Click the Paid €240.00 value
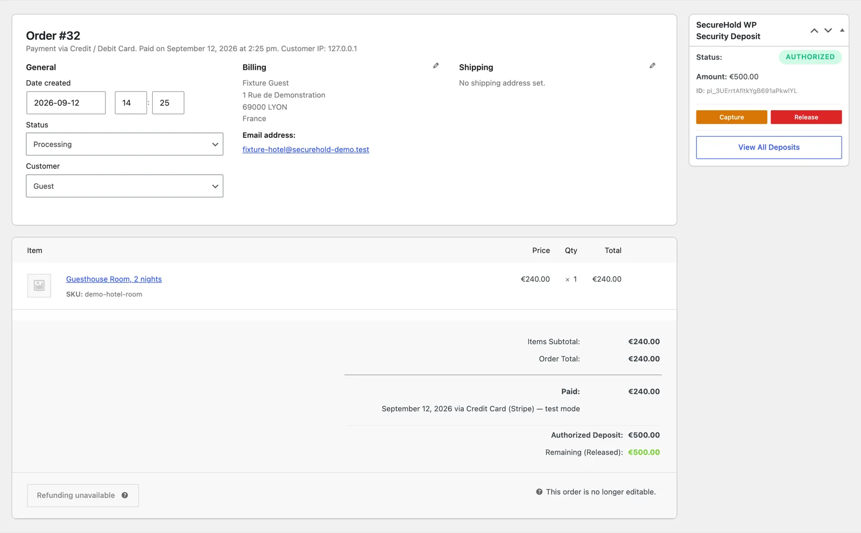 point(644,392)
